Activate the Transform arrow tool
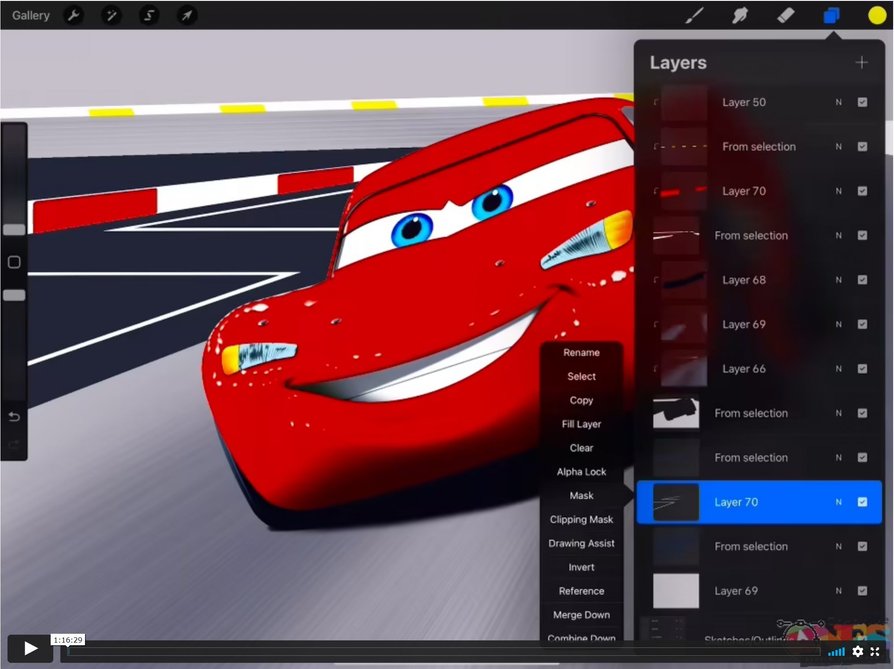 (x=187, y=15)
